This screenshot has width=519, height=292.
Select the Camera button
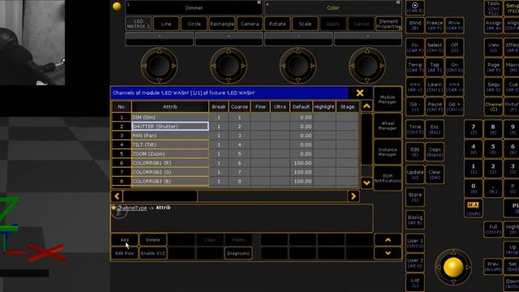[x=250, y=24]
